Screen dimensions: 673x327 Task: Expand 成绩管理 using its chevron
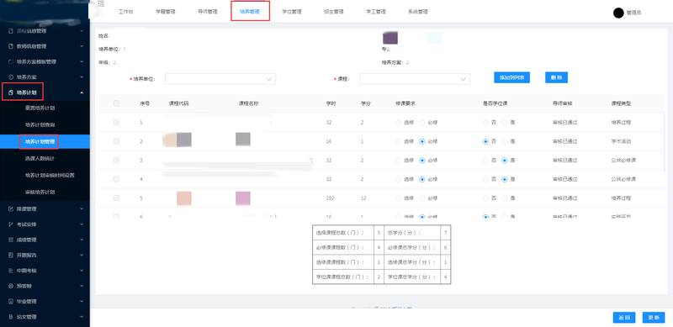point(82,240)
